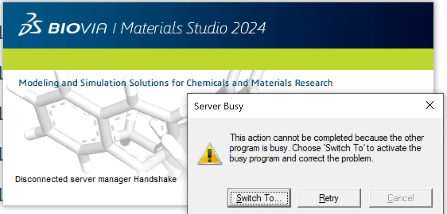Viewport: 447px width, 214px height.
Task: Click the busy program message text
Action: (327, 148)
